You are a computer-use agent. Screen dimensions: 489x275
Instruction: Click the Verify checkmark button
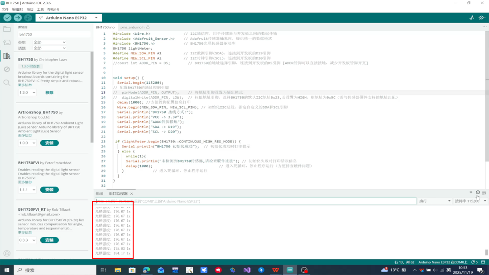(7, 18)
